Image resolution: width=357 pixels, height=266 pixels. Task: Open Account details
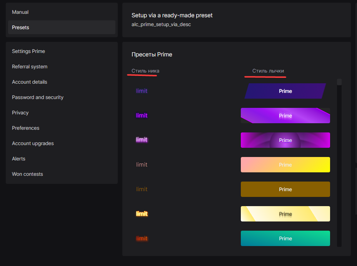[30, 82]
